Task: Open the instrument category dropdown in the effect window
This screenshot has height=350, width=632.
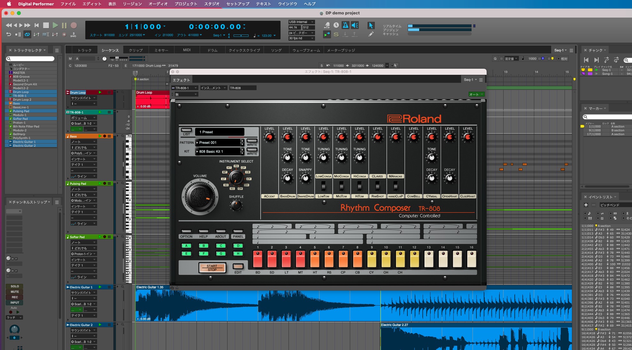Action: click(x=213, y=88)
